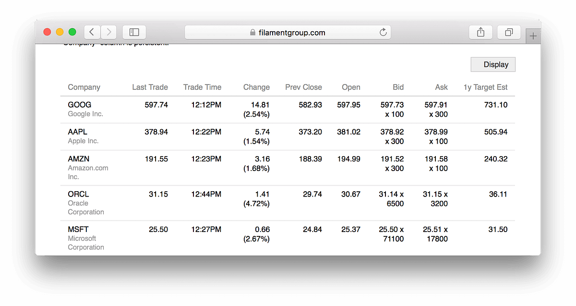This screenshot has width=576, height=306.
Task: Minimize the window with yellow button
Action: point(60,32)
